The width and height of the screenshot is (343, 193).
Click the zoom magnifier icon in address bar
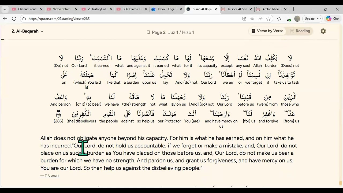(252, 18)
